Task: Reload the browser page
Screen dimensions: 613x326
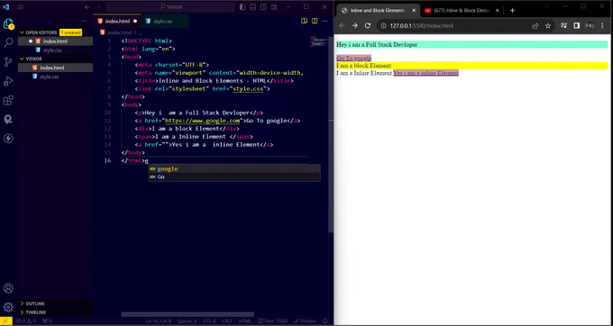Action: coord(368,26)
